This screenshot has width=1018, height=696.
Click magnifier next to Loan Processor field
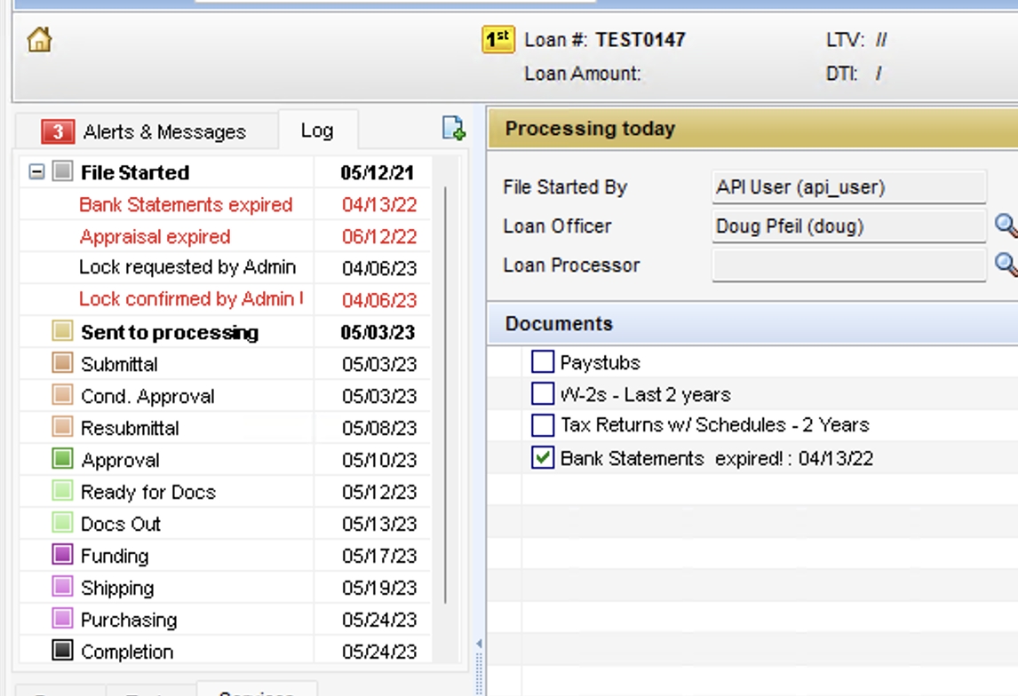point(1006,264)
